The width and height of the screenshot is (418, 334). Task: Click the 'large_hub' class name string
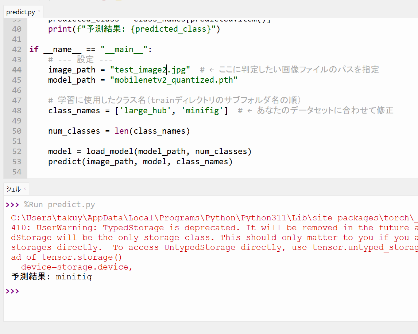coord(145,110)
